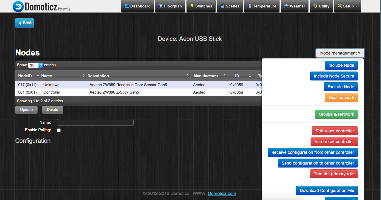This screenshot has height=200, width=381.
Task: Switch to the Scenes tab
Action: point(230,6)
